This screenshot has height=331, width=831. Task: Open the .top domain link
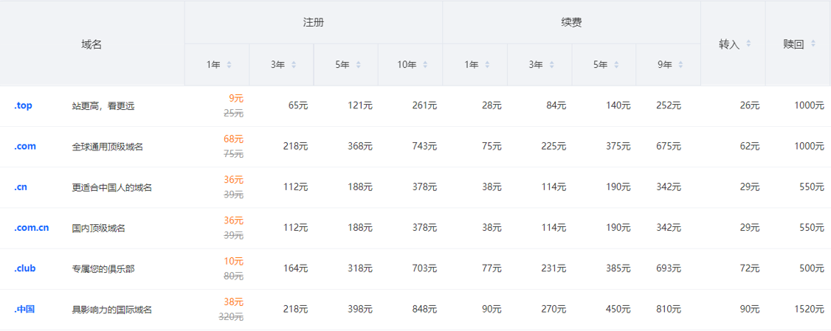[x=23, y=105]
